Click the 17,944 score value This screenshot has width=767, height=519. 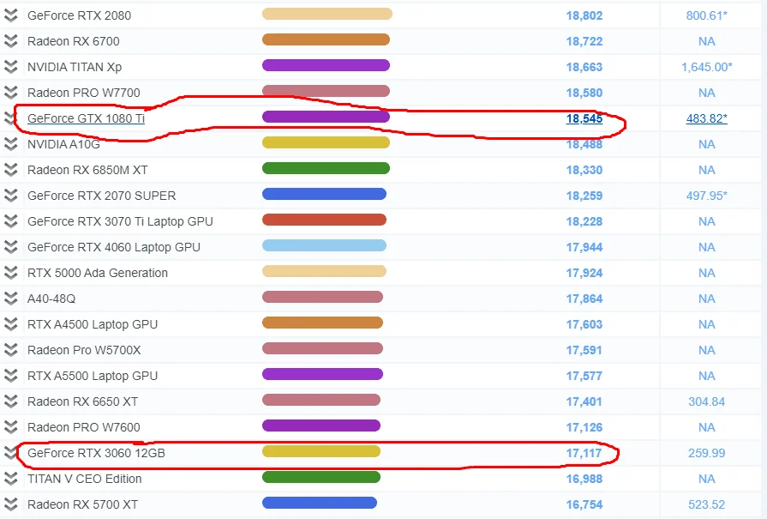click(x=584, y=247)
